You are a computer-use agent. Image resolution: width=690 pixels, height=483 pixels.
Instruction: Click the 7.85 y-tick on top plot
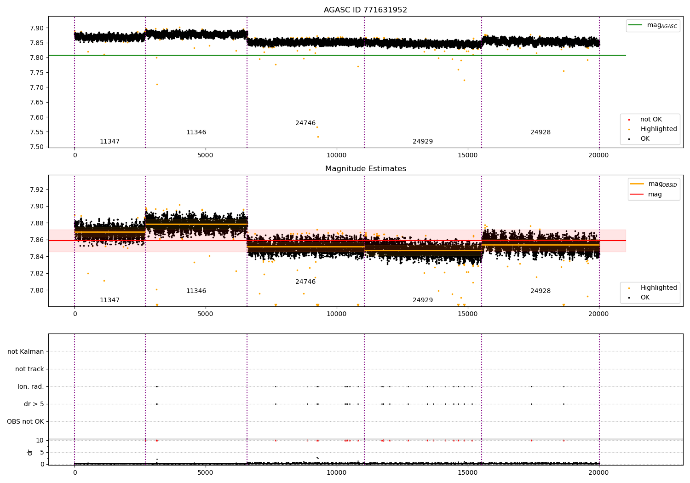click(x=37, y=43)
